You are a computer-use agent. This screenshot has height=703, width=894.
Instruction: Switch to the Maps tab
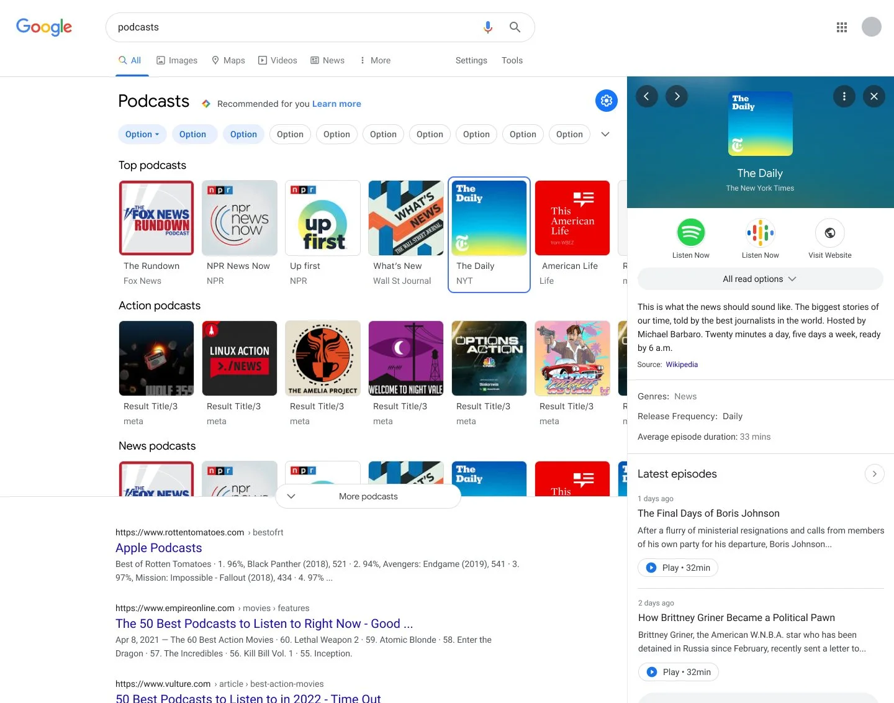pyautogui.click(x=228, y=60)
